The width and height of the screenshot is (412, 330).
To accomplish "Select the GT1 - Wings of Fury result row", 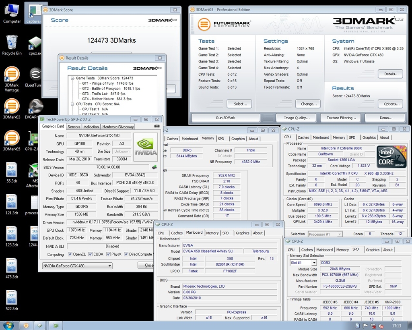I will click(108, 83).
